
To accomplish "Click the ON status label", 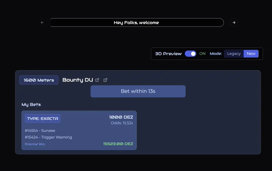I will (202, 53).
